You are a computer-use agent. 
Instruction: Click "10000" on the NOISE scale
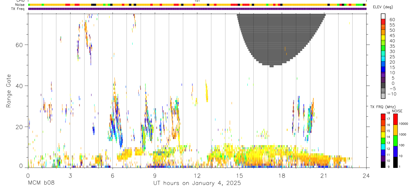403,124
